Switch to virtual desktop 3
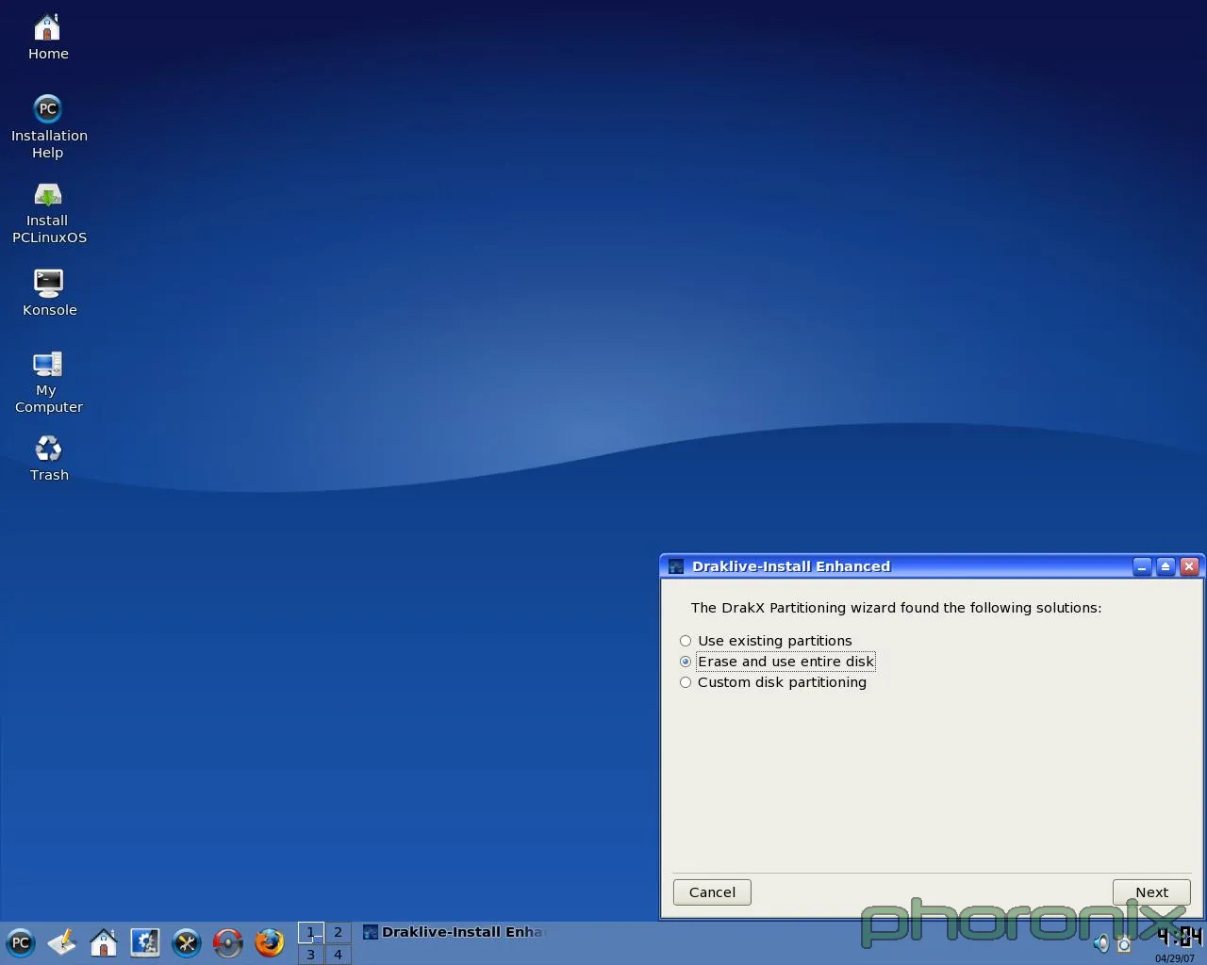The image size is (1207, 965). tap(310, 955)
